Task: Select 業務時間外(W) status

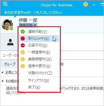Action: [39, 59]
